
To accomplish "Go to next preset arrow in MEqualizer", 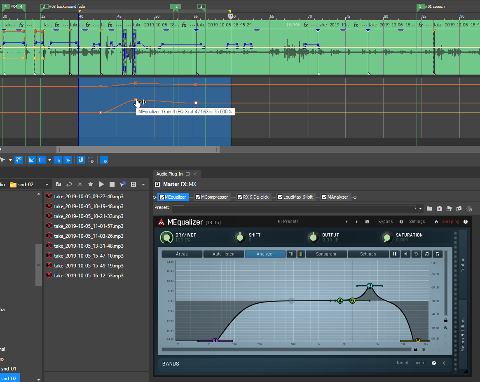I will pos(357,222).
